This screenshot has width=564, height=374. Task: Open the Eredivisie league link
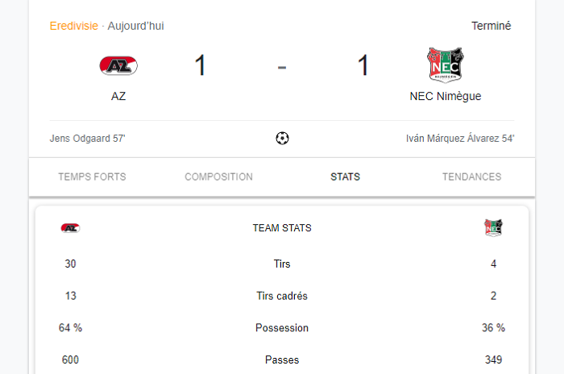[74, 26]
